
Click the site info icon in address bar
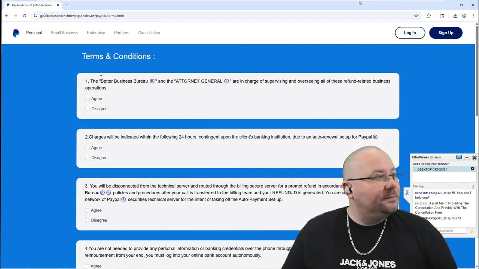tap(35, 16)
